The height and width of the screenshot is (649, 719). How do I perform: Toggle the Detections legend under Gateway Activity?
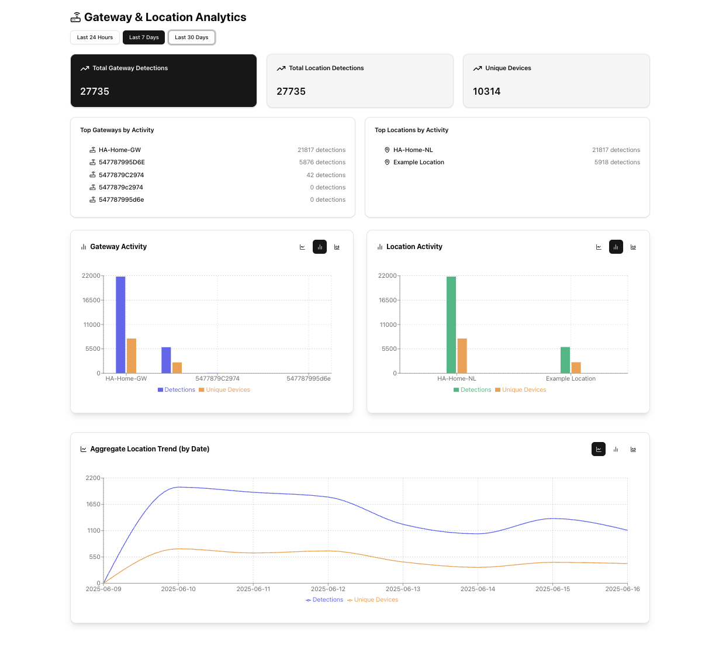coord(176,389)
